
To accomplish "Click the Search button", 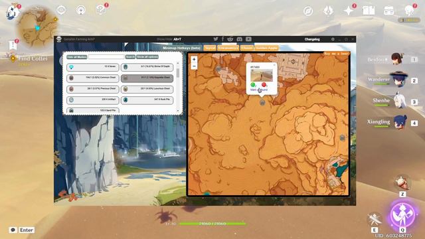I will click(x=130, y=57).
